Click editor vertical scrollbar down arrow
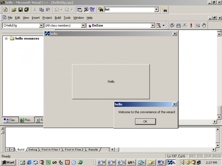The image size is (222, 166). click(x=219, y=117)
